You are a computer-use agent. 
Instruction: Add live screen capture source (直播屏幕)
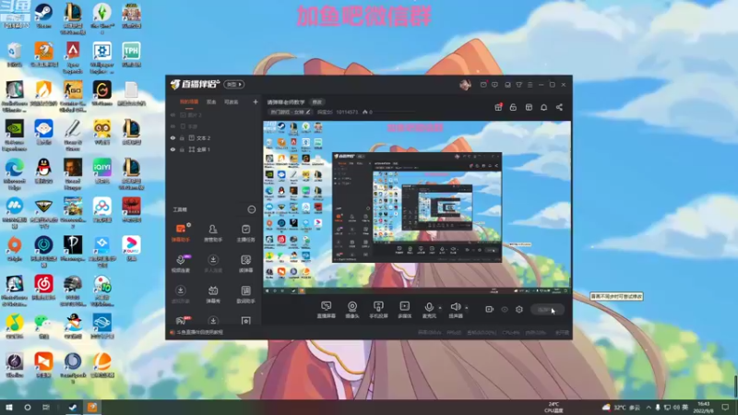[326, 310]
